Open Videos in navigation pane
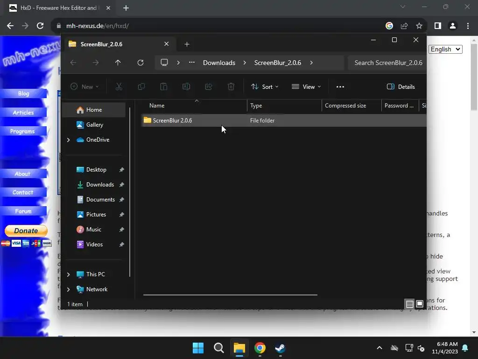 pyautogui.click(x=94, y=244)
